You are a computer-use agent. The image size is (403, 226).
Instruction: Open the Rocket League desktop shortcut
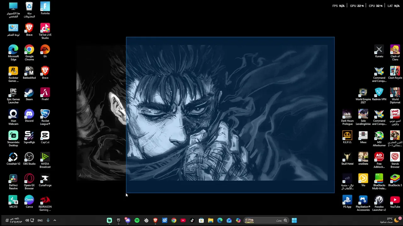(x=45, y=117)
